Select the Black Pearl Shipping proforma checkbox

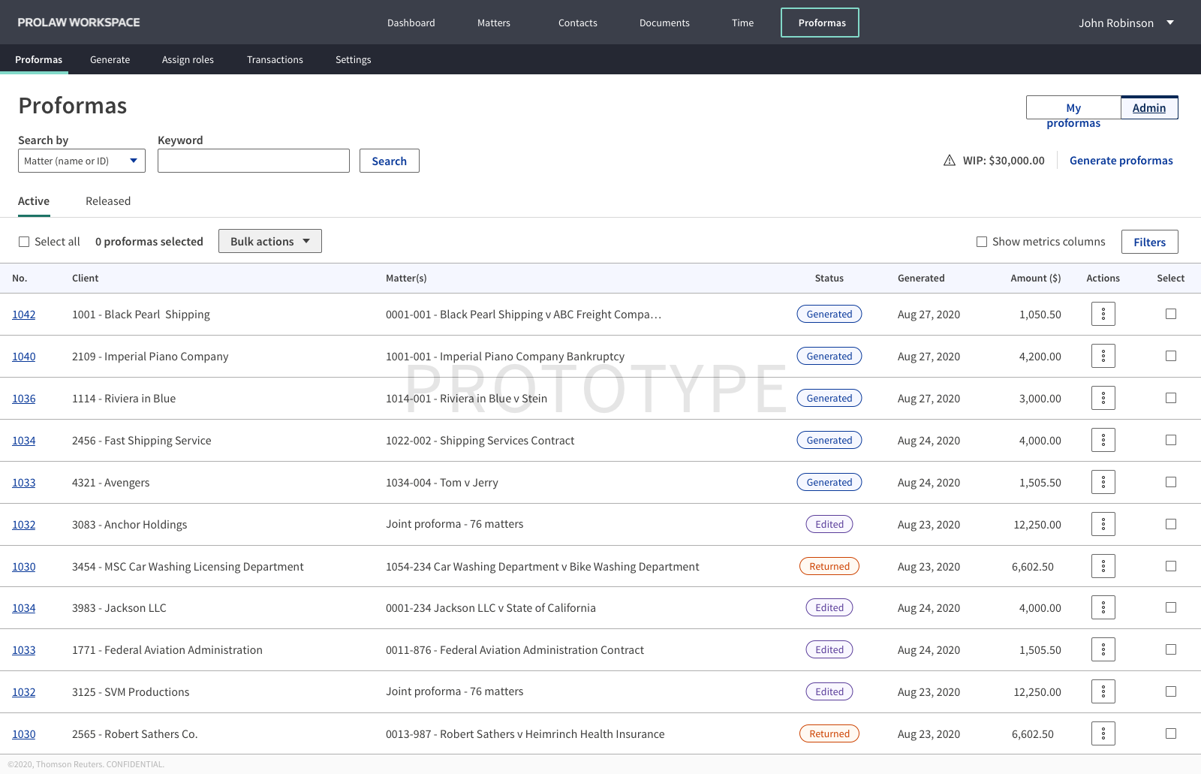[x=1171, y=314]
